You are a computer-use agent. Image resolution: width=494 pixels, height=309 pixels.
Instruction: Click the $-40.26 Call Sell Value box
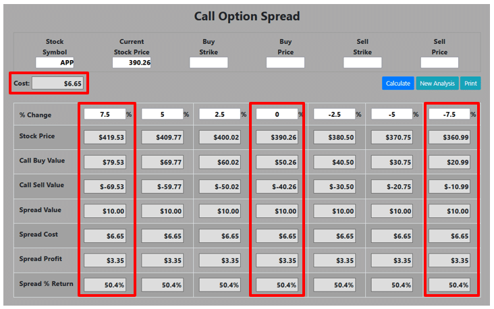pos(277,186)
